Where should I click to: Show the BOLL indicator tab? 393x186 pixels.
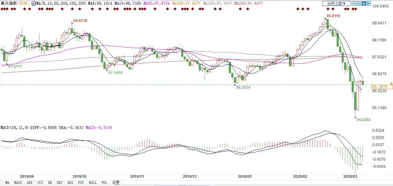[92, 183]
